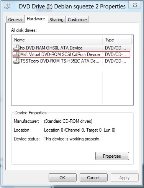Select the Hardware tab
The height and width of the screenshot is (188, 144).
(36, 19)
